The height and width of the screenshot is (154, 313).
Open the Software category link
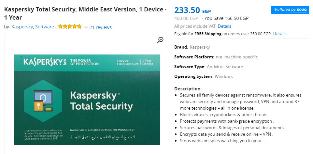click(x=45, y=27)
